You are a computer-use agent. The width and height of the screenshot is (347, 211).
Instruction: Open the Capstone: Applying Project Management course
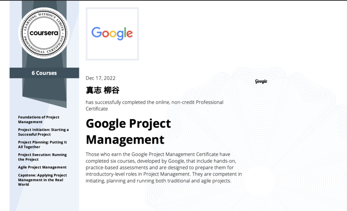[x=42, y=180]
